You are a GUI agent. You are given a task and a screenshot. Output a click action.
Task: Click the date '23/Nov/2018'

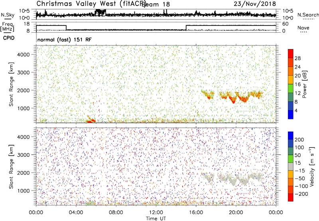click(255, 4)
